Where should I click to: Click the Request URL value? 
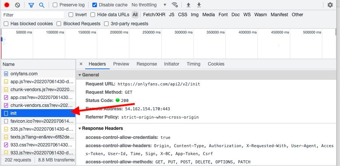coord(159,84)
